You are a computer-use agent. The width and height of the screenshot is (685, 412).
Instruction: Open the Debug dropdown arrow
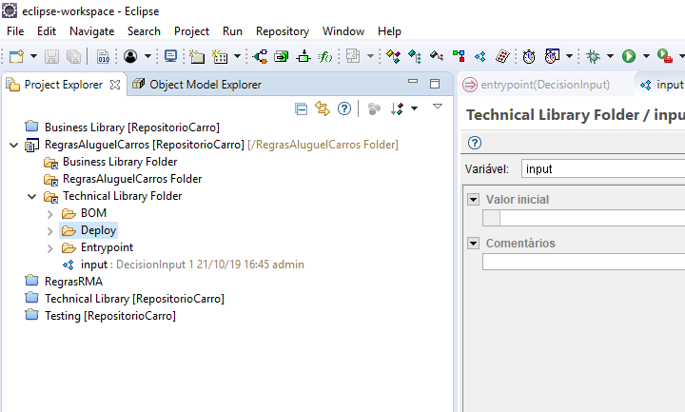[x=610, y=56]
